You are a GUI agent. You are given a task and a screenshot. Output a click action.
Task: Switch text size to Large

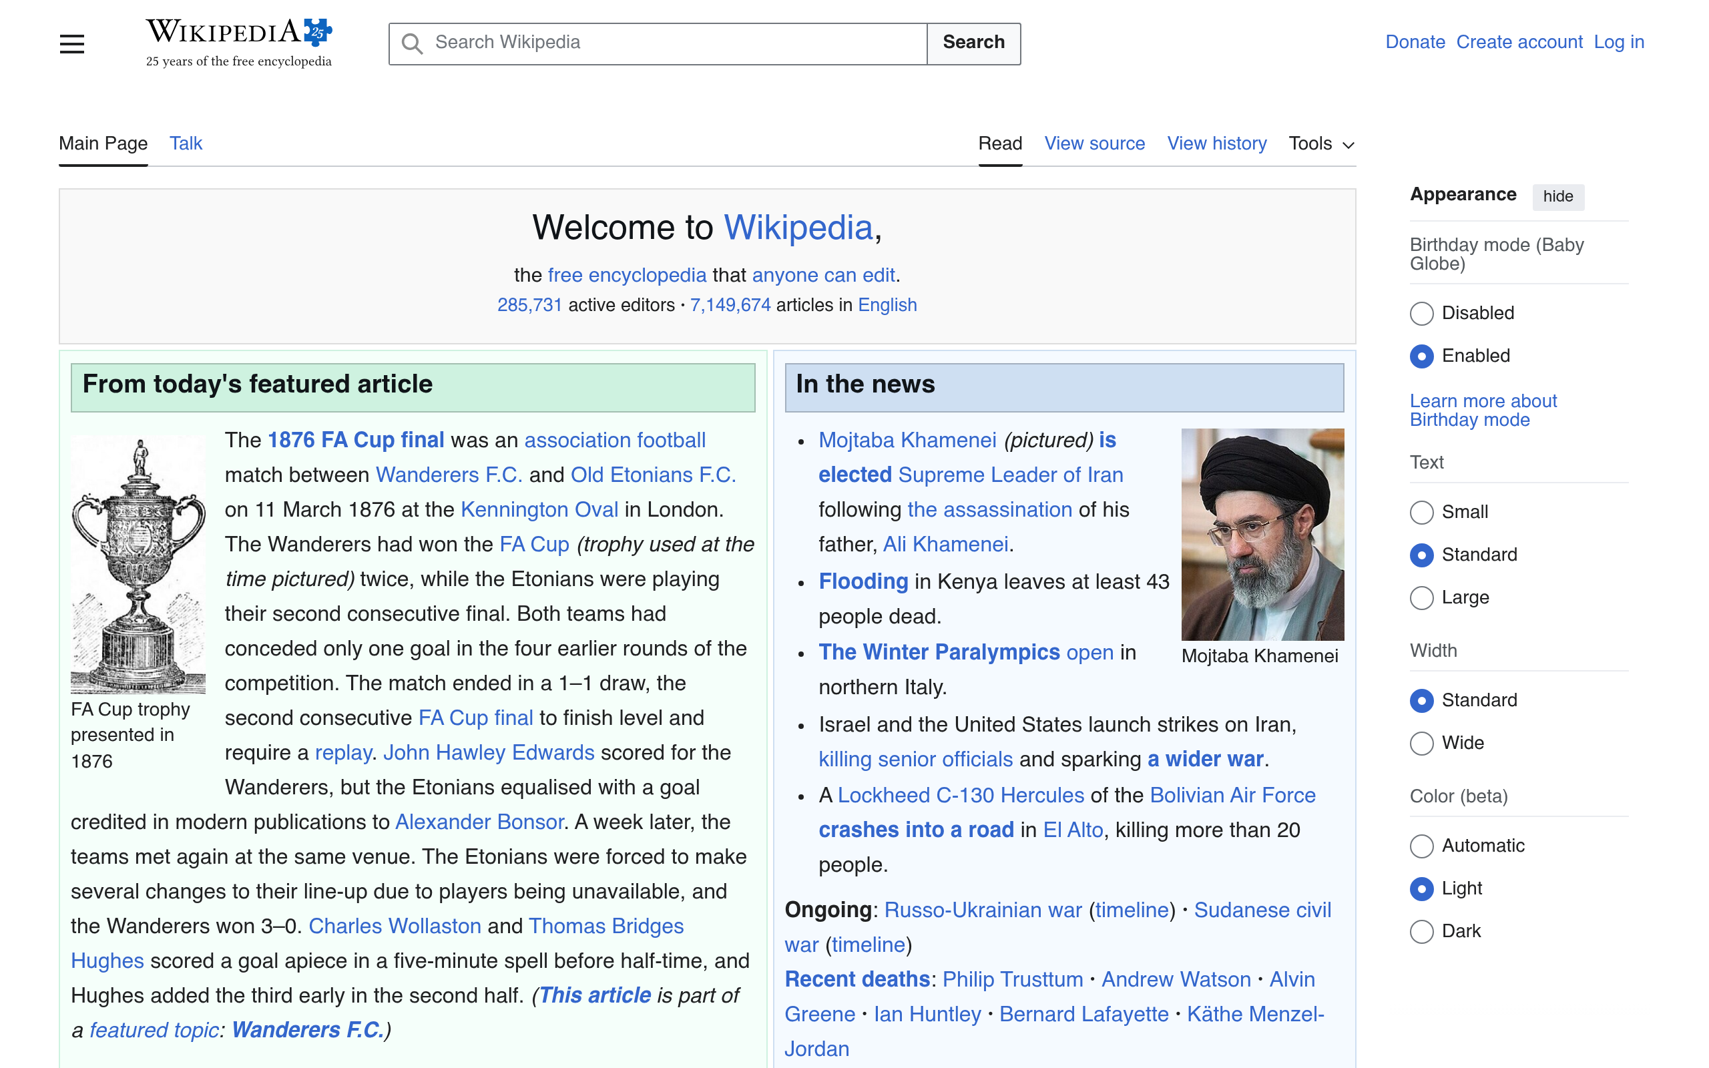click(x=1421, y=598)
